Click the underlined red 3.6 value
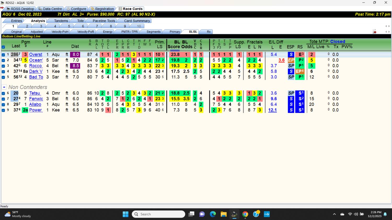Image resolution: width=392 pixels, height=220 pixels. [281, 60]
